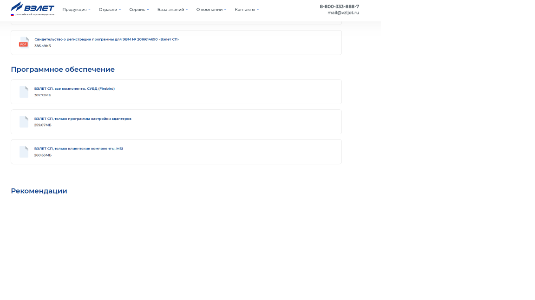Click the Взлет company logo
535x300 pixels.
(x=33, y=9)
